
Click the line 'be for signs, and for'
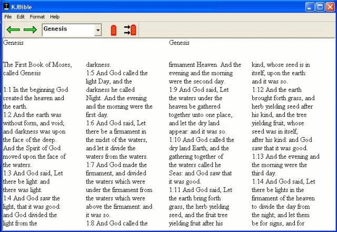tap(278, 223)
